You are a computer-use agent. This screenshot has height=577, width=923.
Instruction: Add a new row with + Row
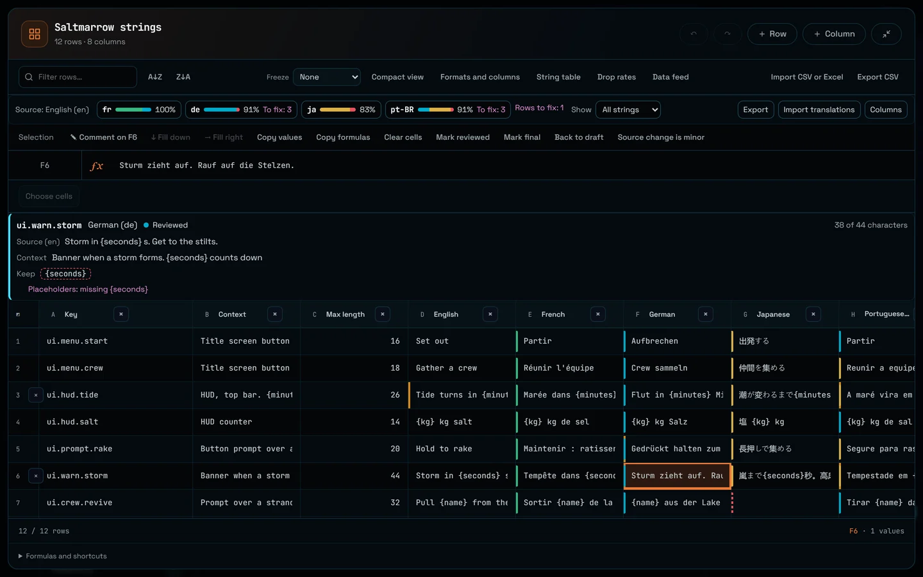(772, 34)
